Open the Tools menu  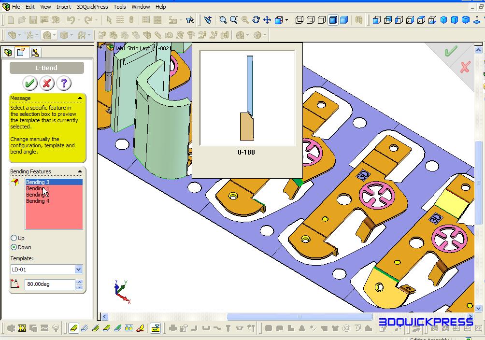coord(119,7)
